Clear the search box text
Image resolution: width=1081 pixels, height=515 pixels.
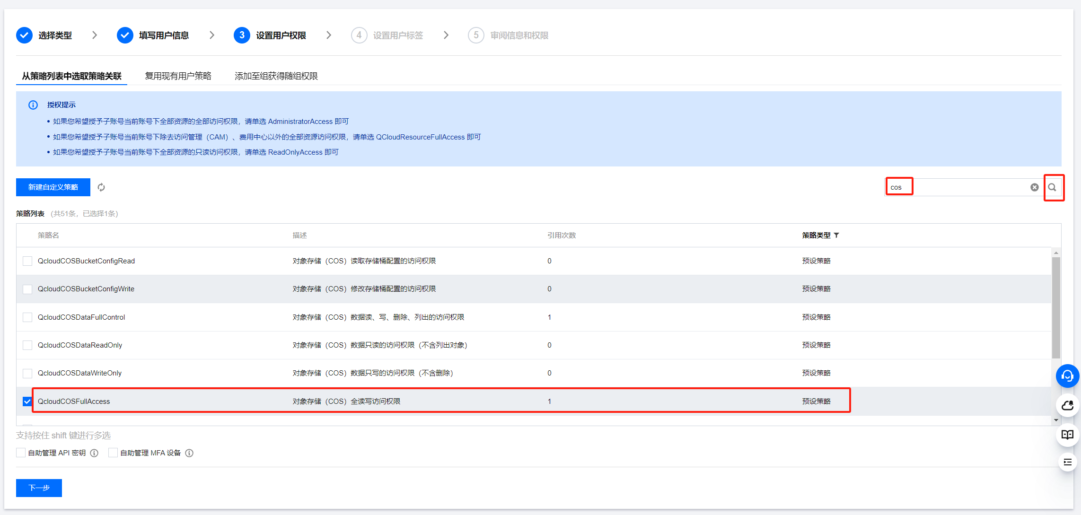(1035, 187)
